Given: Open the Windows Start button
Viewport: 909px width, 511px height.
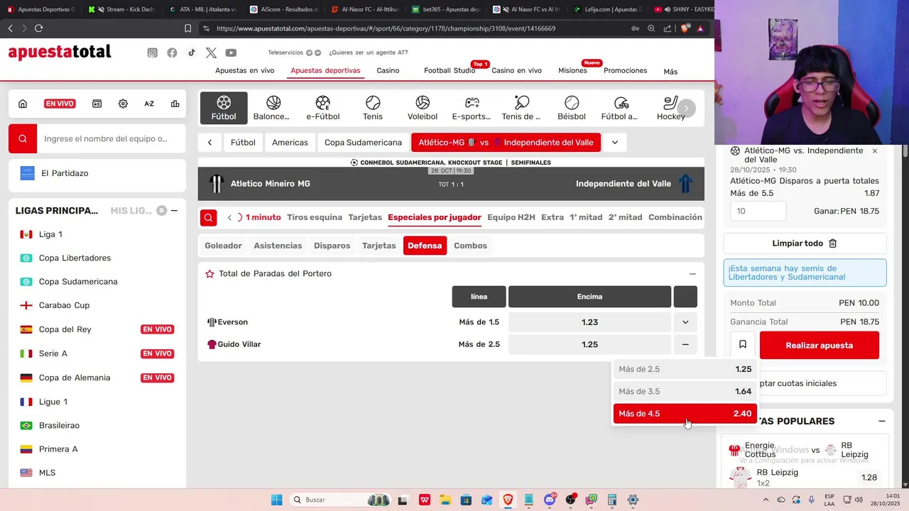Looking at the screenshot, I should [x=276, y=500].
